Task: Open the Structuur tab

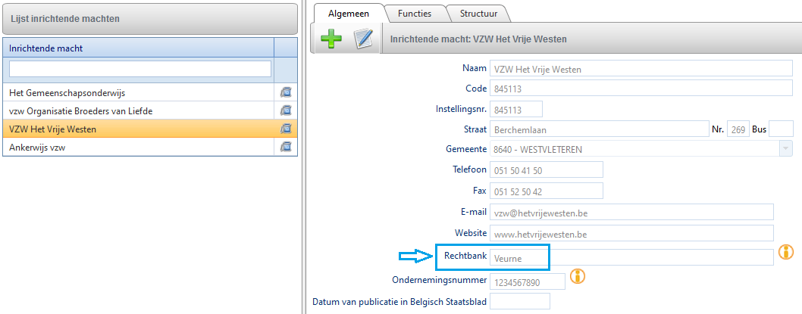Action: tap(477, 14)
